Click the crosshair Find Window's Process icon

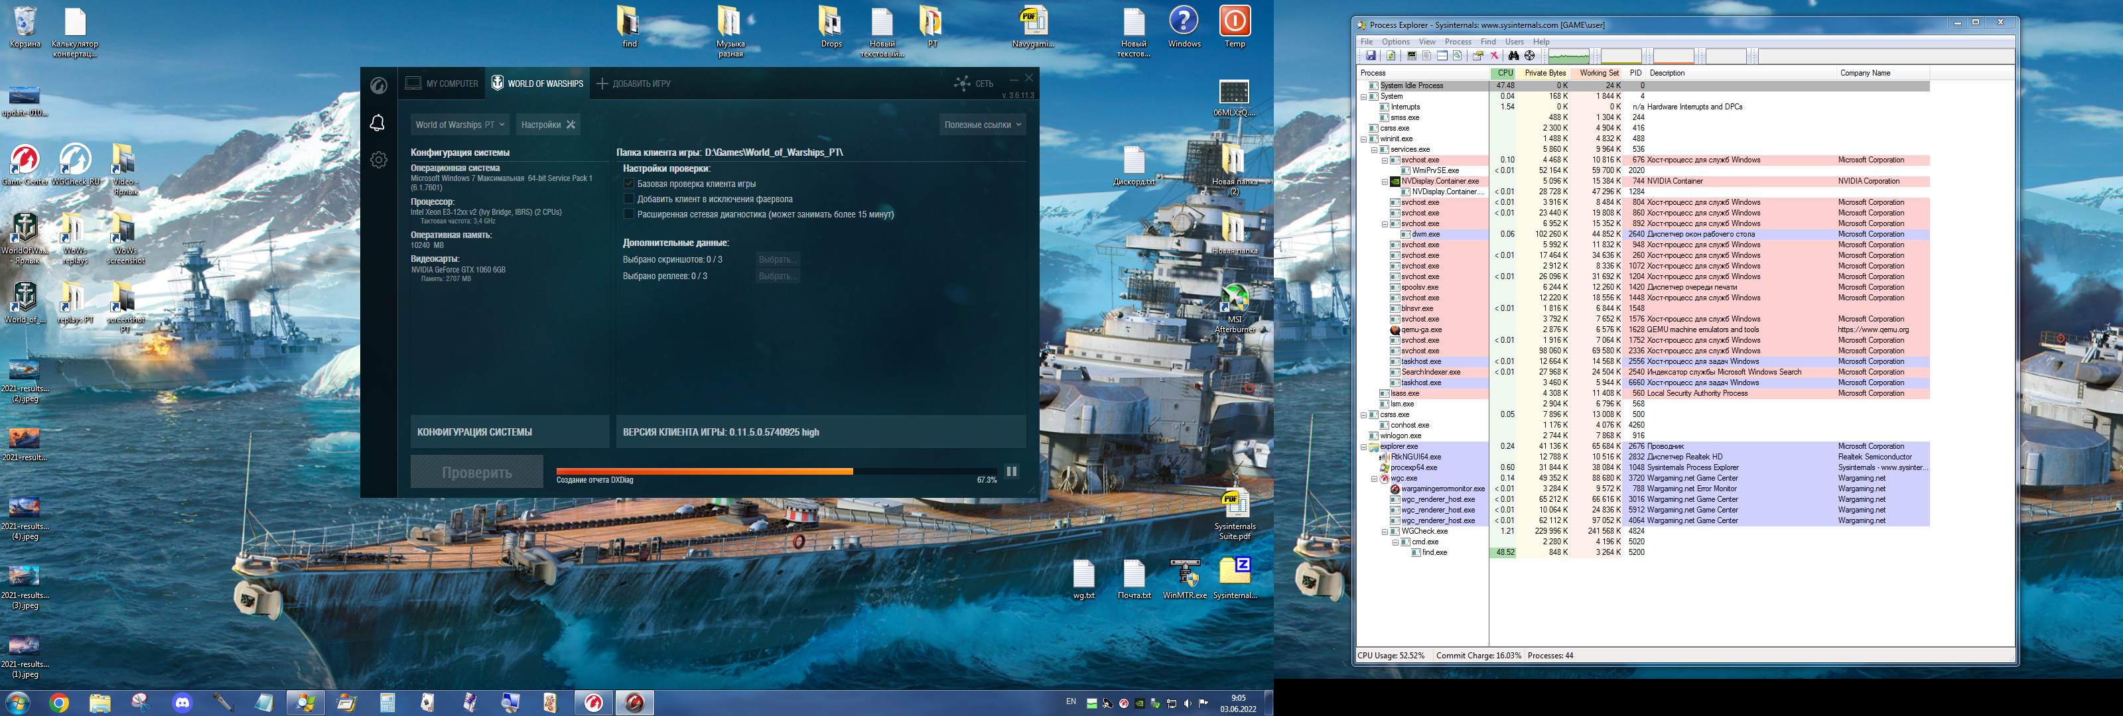point(1530,56)
